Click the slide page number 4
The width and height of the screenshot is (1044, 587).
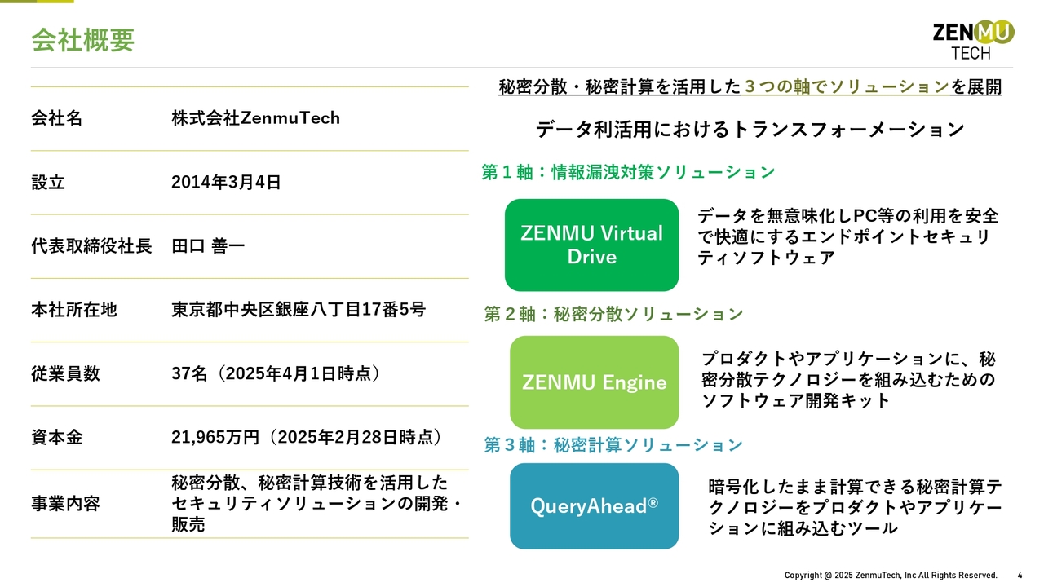tap(1020, 576)
